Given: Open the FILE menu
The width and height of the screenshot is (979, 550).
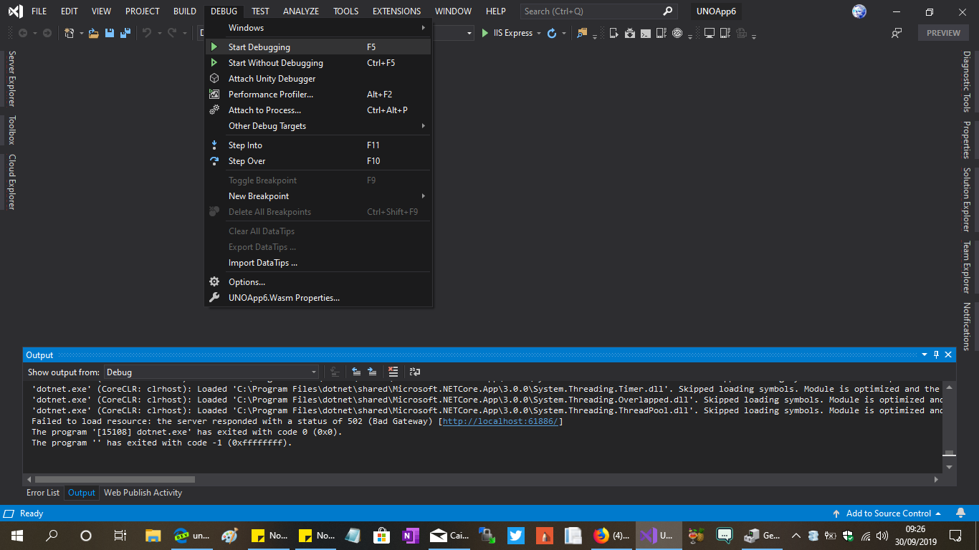Looking at the screenshot, I should pyautogui.click(x=39, y=11).
